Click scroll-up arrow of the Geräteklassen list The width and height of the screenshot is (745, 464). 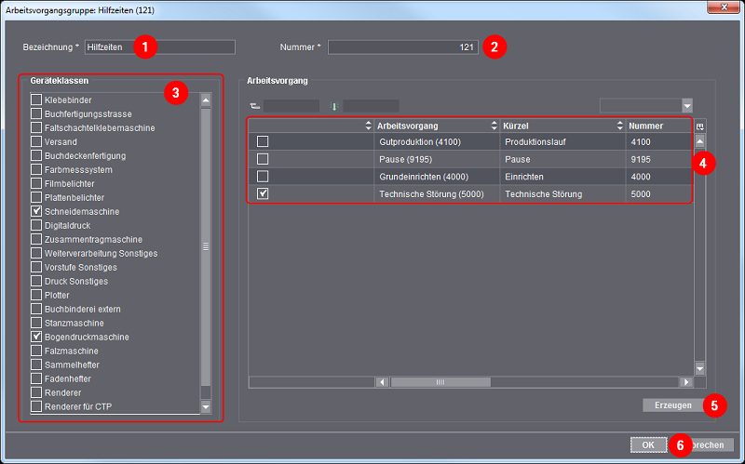click(x=206, y=99)
